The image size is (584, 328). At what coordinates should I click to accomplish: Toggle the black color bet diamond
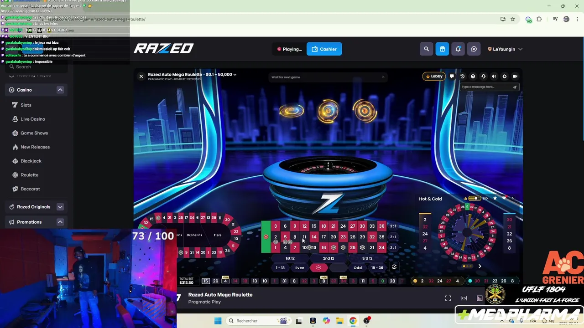(x=338, y=267)
